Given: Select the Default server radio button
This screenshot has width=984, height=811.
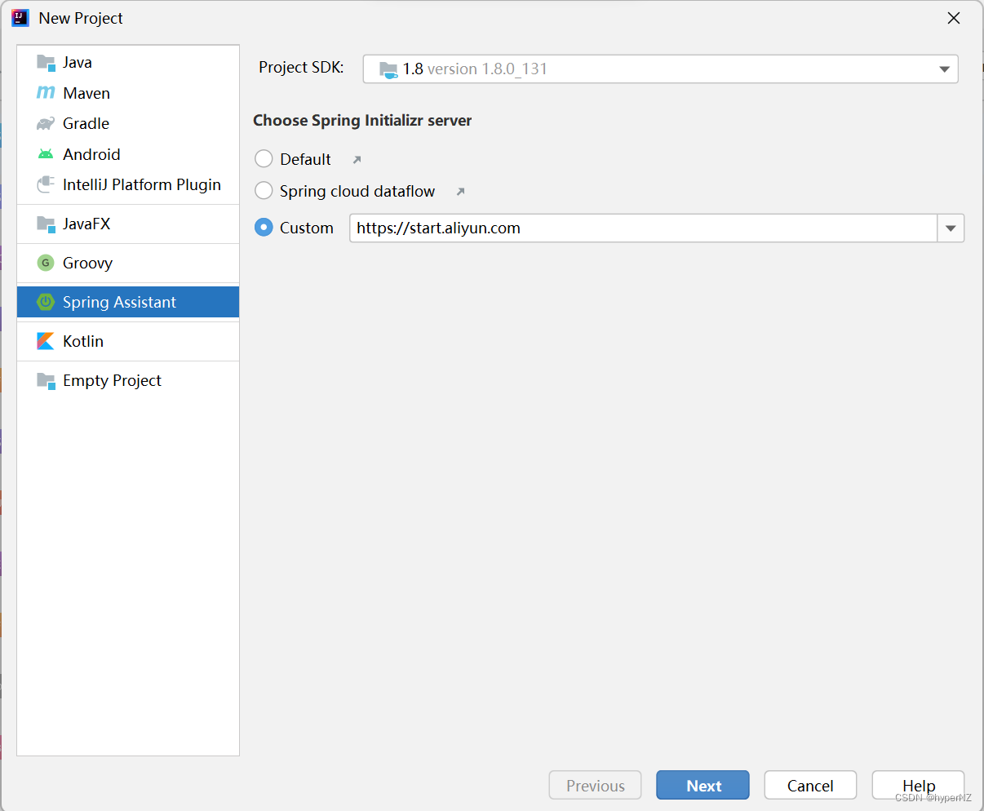Looking at the screenshot, I should (x=264, y=159).
